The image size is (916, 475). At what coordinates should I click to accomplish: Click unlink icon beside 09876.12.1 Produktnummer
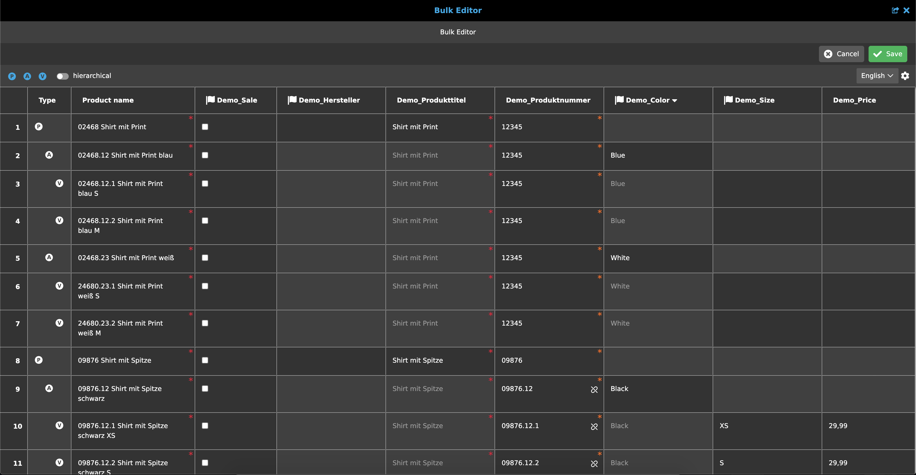594,427
